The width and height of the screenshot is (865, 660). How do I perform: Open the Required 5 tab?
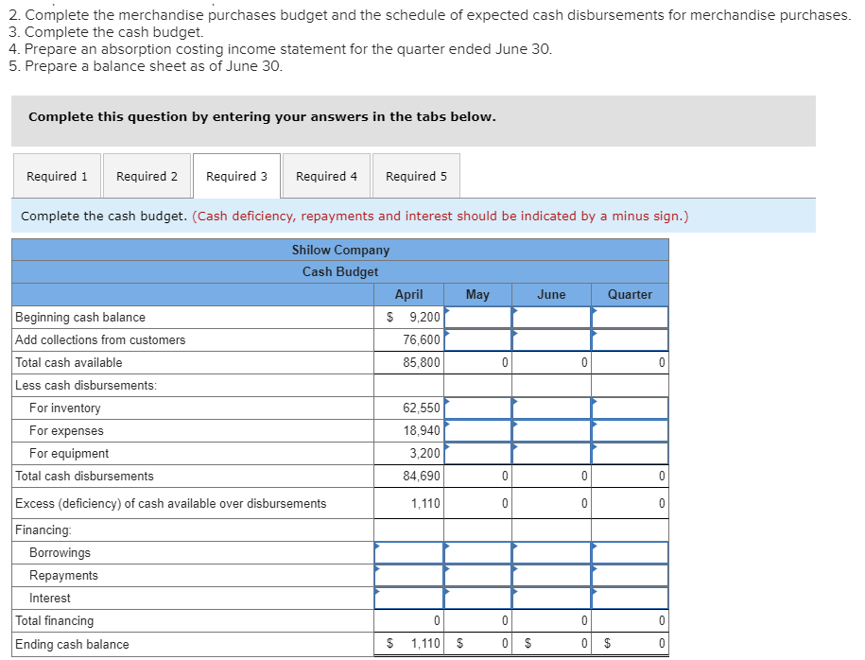point(416,176)
